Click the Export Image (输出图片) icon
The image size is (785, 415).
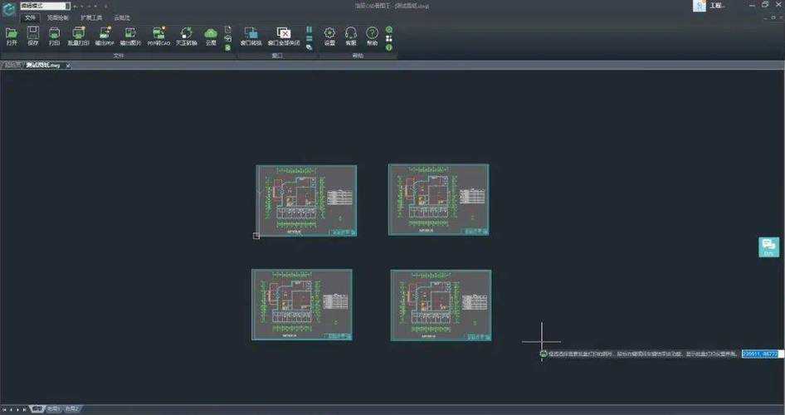pos(131,33)
